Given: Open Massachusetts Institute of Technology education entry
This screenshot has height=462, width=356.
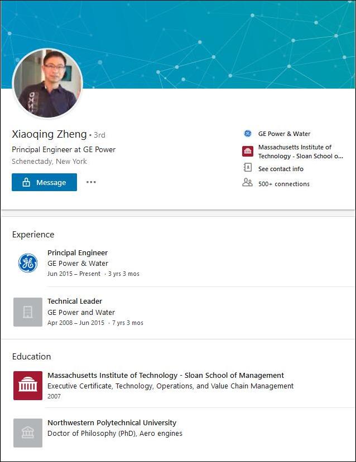Looking at the screenshot, I should click(x=166, y=376).
